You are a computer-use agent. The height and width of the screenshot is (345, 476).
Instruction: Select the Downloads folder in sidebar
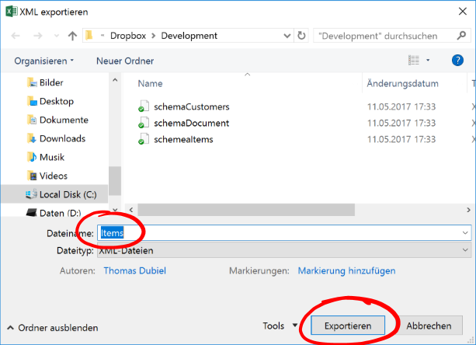click(61, 138)
